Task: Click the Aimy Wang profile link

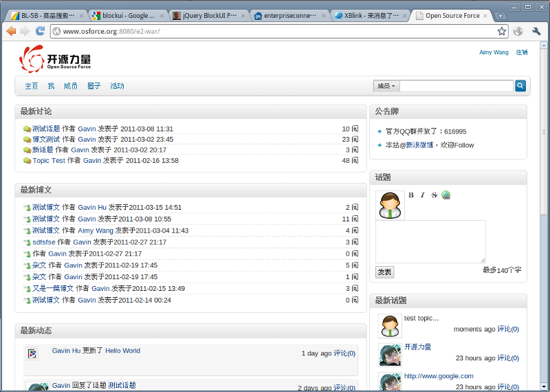Action: 494,52
